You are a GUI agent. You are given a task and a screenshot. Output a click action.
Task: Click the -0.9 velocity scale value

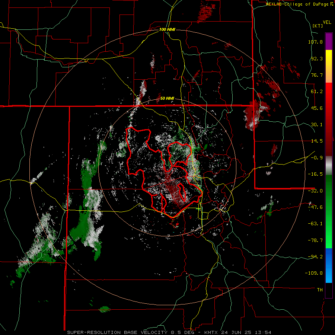pyautogui.click(x=317, y=158)
